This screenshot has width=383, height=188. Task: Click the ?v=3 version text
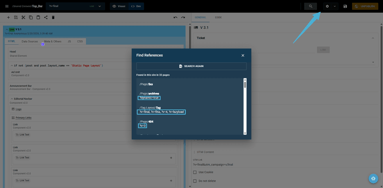tap(142, 126)
